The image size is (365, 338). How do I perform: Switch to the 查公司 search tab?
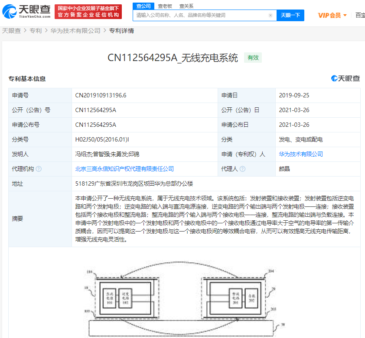pos(143,6)
